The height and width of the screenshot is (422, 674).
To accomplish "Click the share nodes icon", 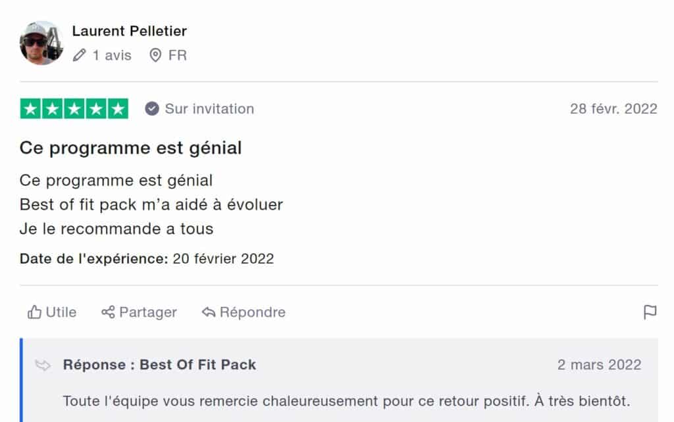I will pos(108,312).
